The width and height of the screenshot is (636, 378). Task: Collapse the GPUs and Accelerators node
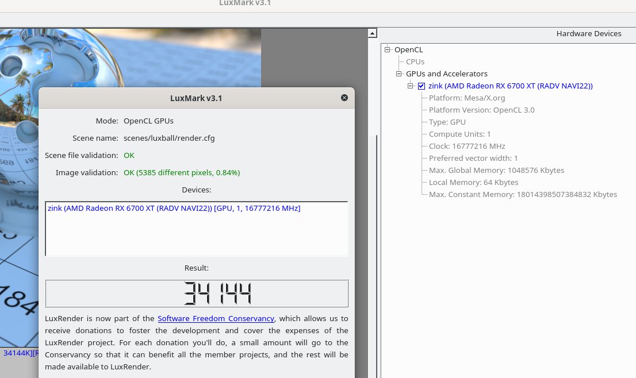[x=399, y=74]
